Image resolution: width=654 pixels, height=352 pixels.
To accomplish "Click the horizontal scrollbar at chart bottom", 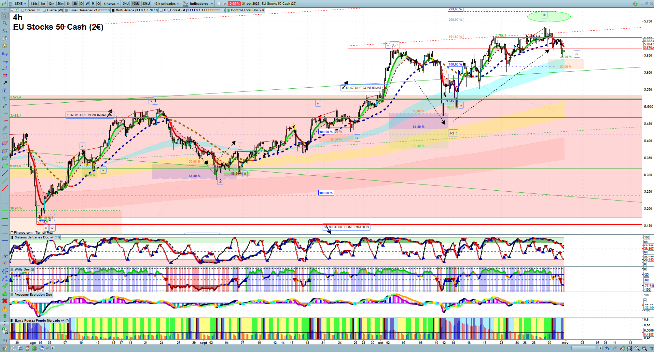I will [326, 348].
